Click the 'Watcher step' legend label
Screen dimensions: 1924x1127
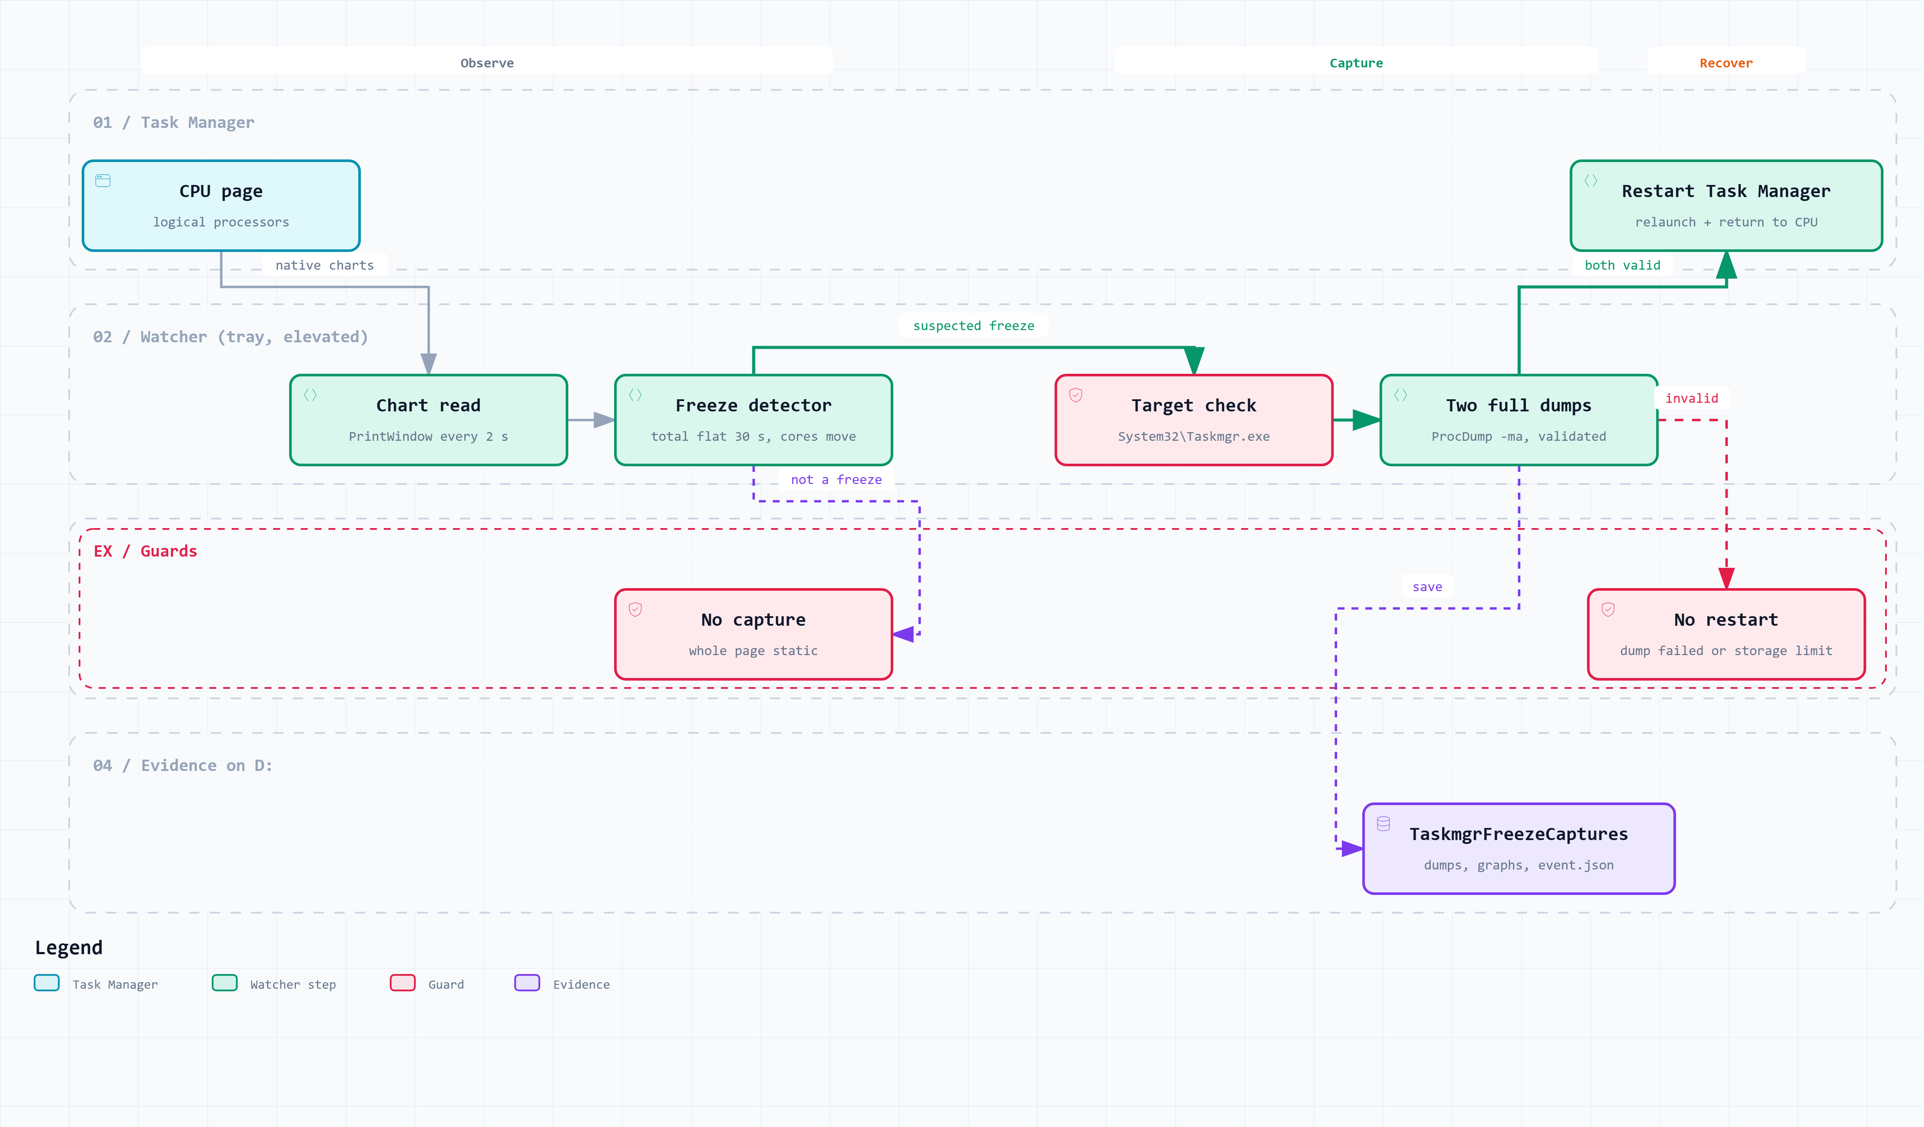pos(293,984)
